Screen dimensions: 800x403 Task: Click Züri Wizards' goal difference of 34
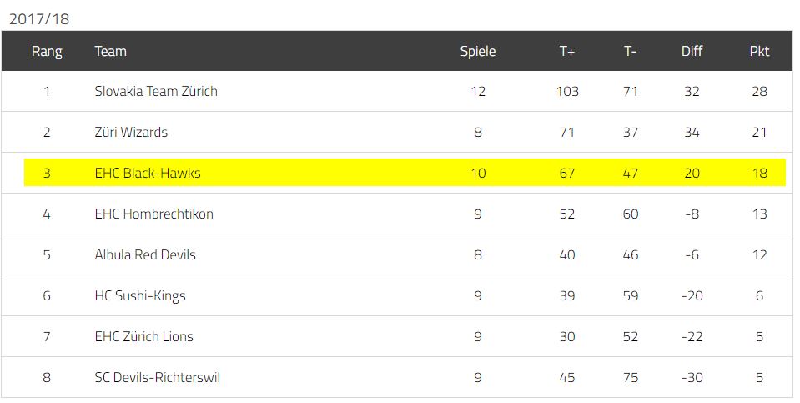[692, 132]
